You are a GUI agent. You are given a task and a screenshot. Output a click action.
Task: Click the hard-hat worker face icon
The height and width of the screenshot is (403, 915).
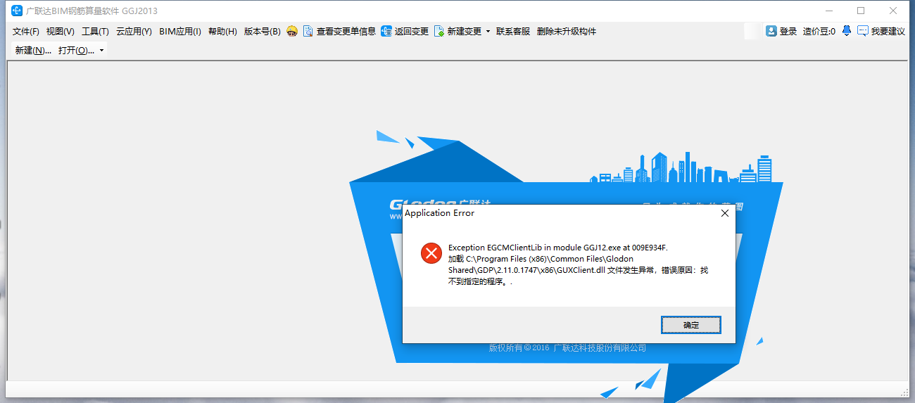(292, 31)
